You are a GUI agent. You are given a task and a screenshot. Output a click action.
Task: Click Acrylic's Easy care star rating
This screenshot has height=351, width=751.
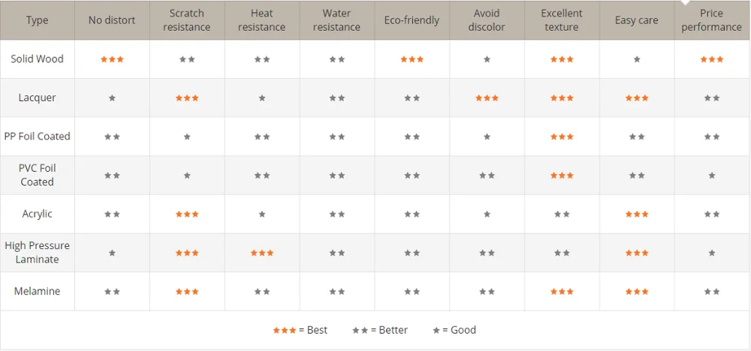click(637, 214)
